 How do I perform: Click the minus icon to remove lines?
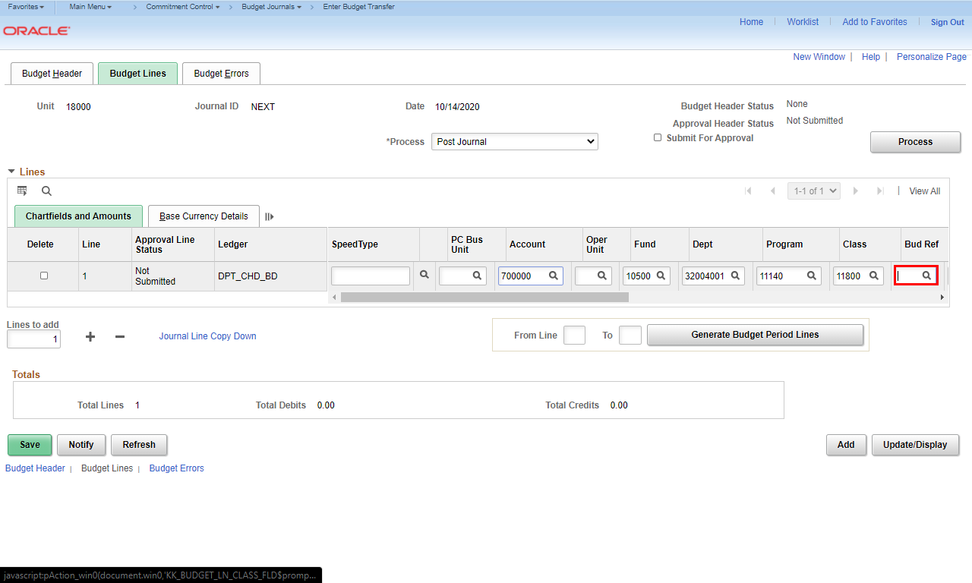119,336
